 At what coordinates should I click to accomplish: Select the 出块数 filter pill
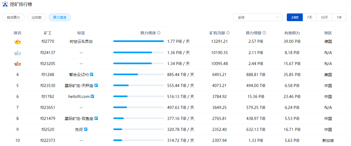(37, 17)
